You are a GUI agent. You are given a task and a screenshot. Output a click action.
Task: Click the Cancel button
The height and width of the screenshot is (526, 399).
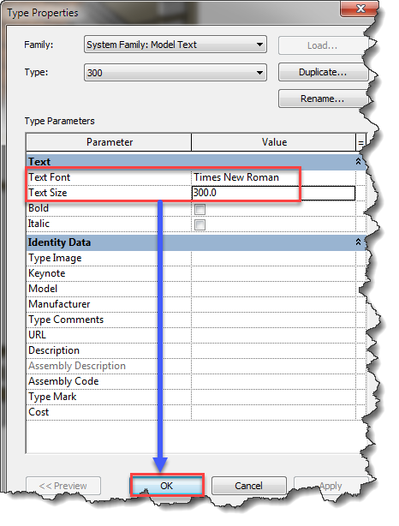click(x=249, y=486)
